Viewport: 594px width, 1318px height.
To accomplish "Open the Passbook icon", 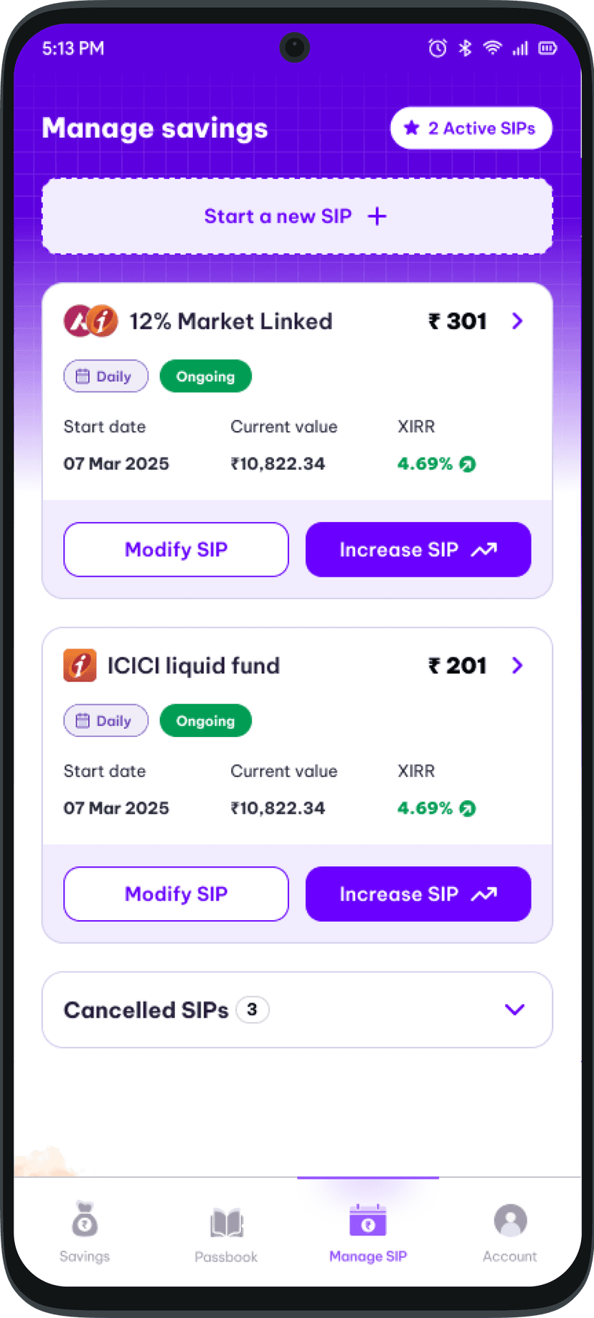I will pos(225,1221).
